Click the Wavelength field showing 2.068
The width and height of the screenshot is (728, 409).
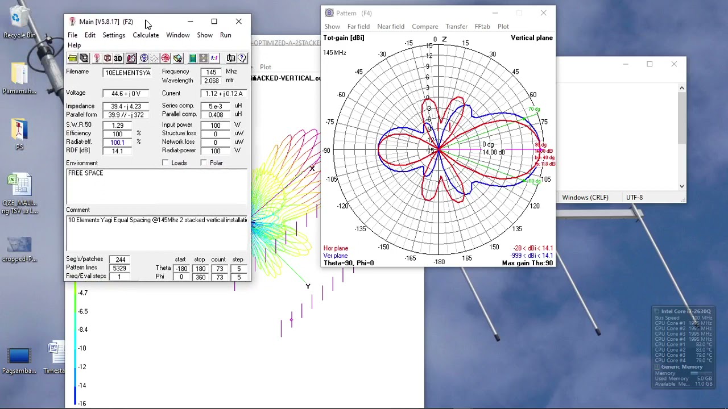click(211, 81)
